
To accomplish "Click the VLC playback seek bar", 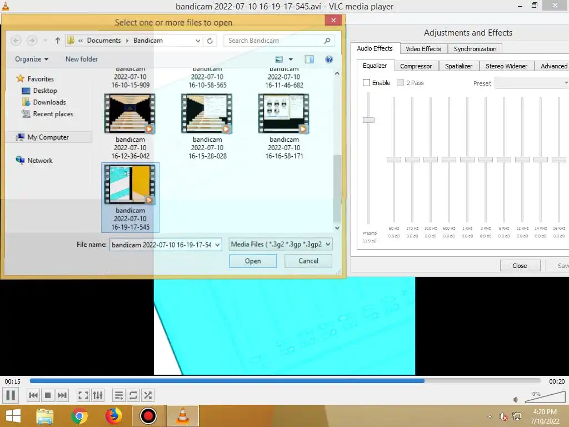I will point(285,381).
